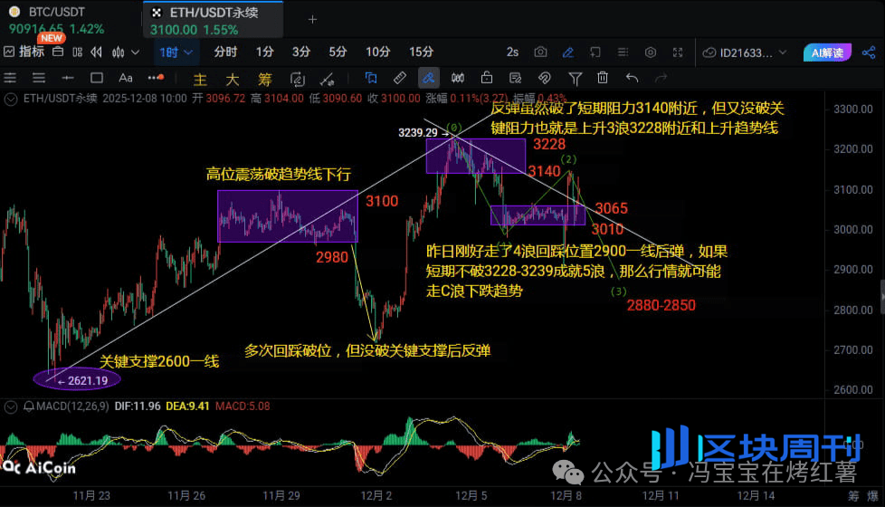Open the 1时 timeframe dropdown

click(176, 53)
